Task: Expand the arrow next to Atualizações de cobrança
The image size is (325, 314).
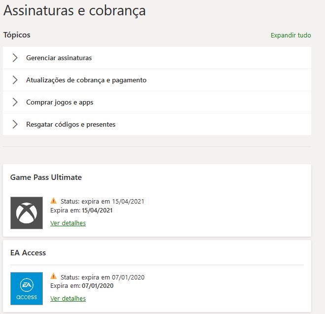Action: click(15, 80)
